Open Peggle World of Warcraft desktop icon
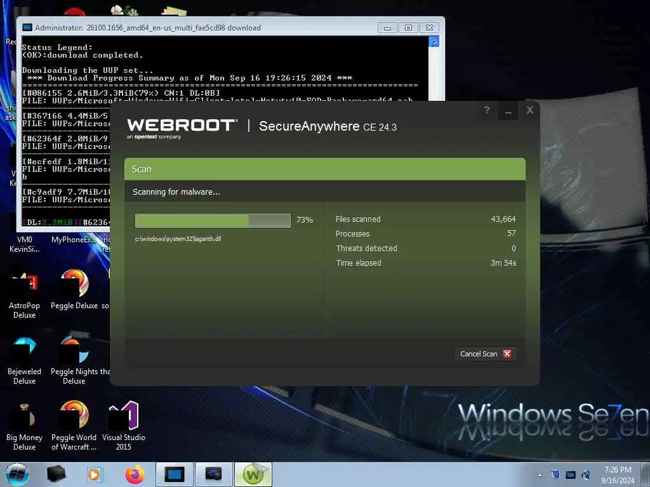Viewport: 650px width, 487px height. pos(74,425)
